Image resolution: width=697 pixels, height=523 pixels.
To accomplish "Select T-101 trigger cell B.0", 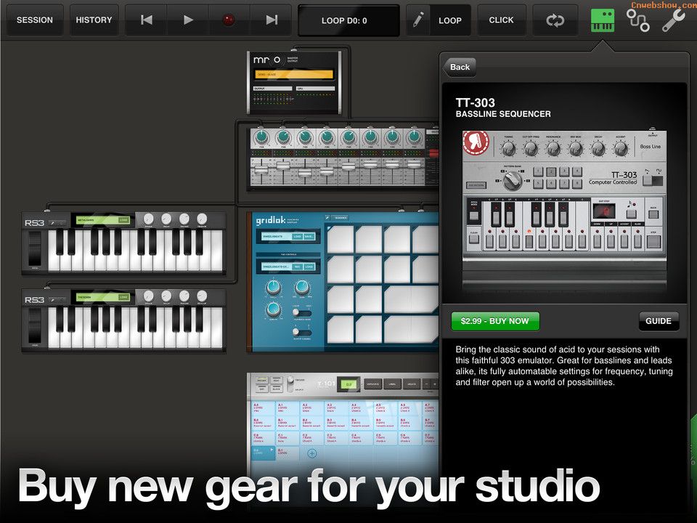I will [263, 423].
